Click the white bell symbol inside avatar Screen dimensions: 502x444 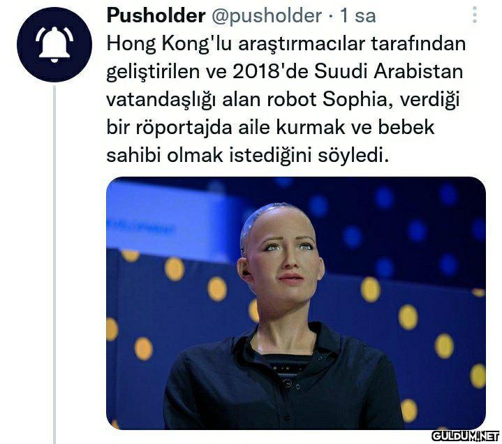54,45
